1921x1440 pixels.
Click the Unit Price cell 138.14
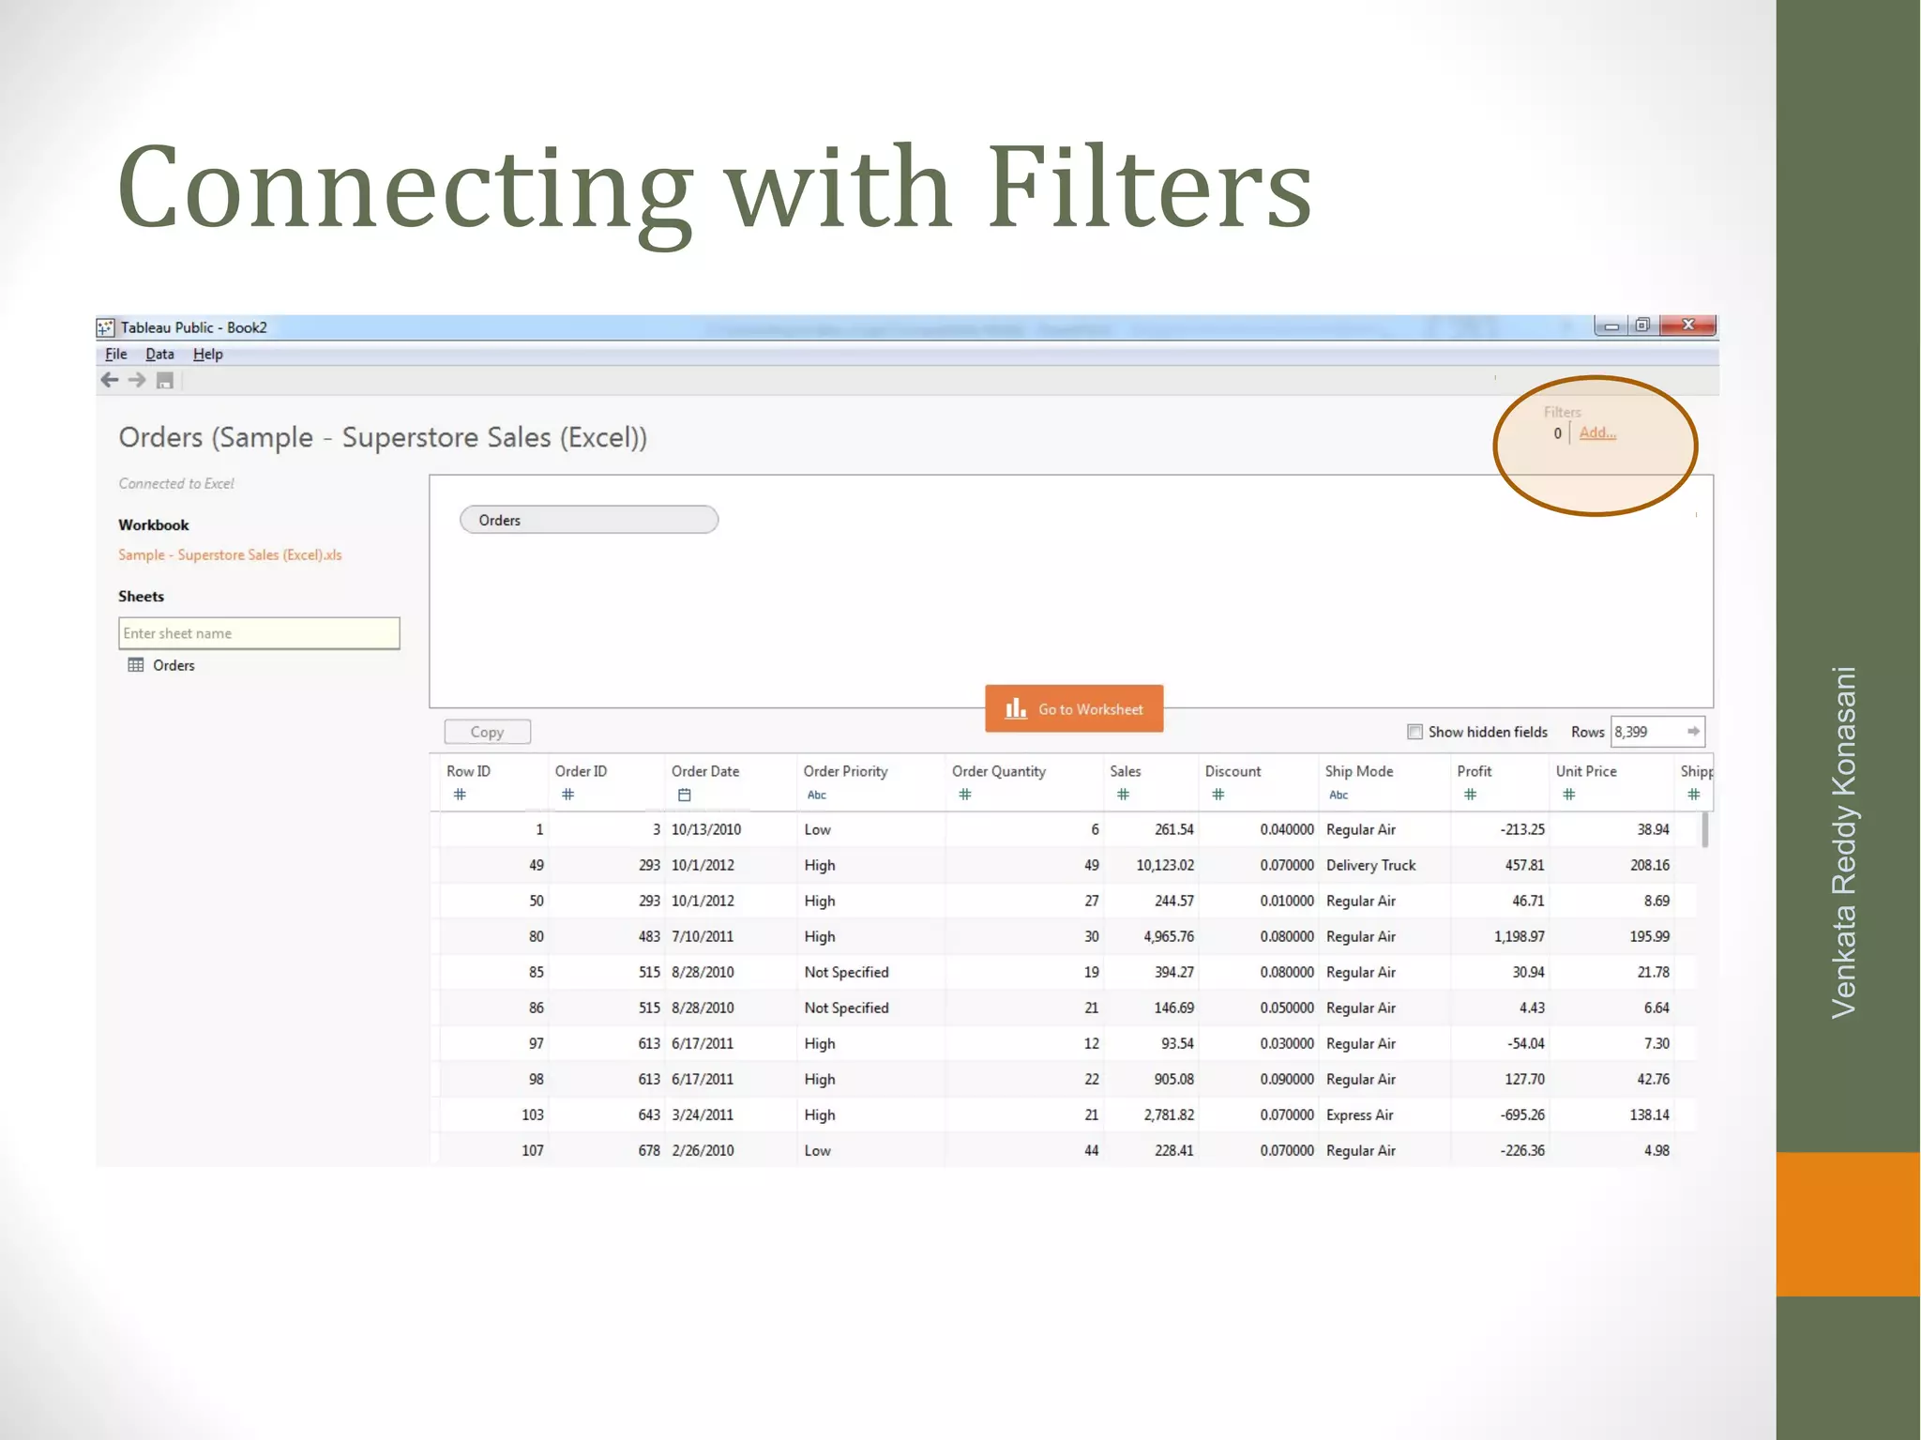click(1650, 1114)
